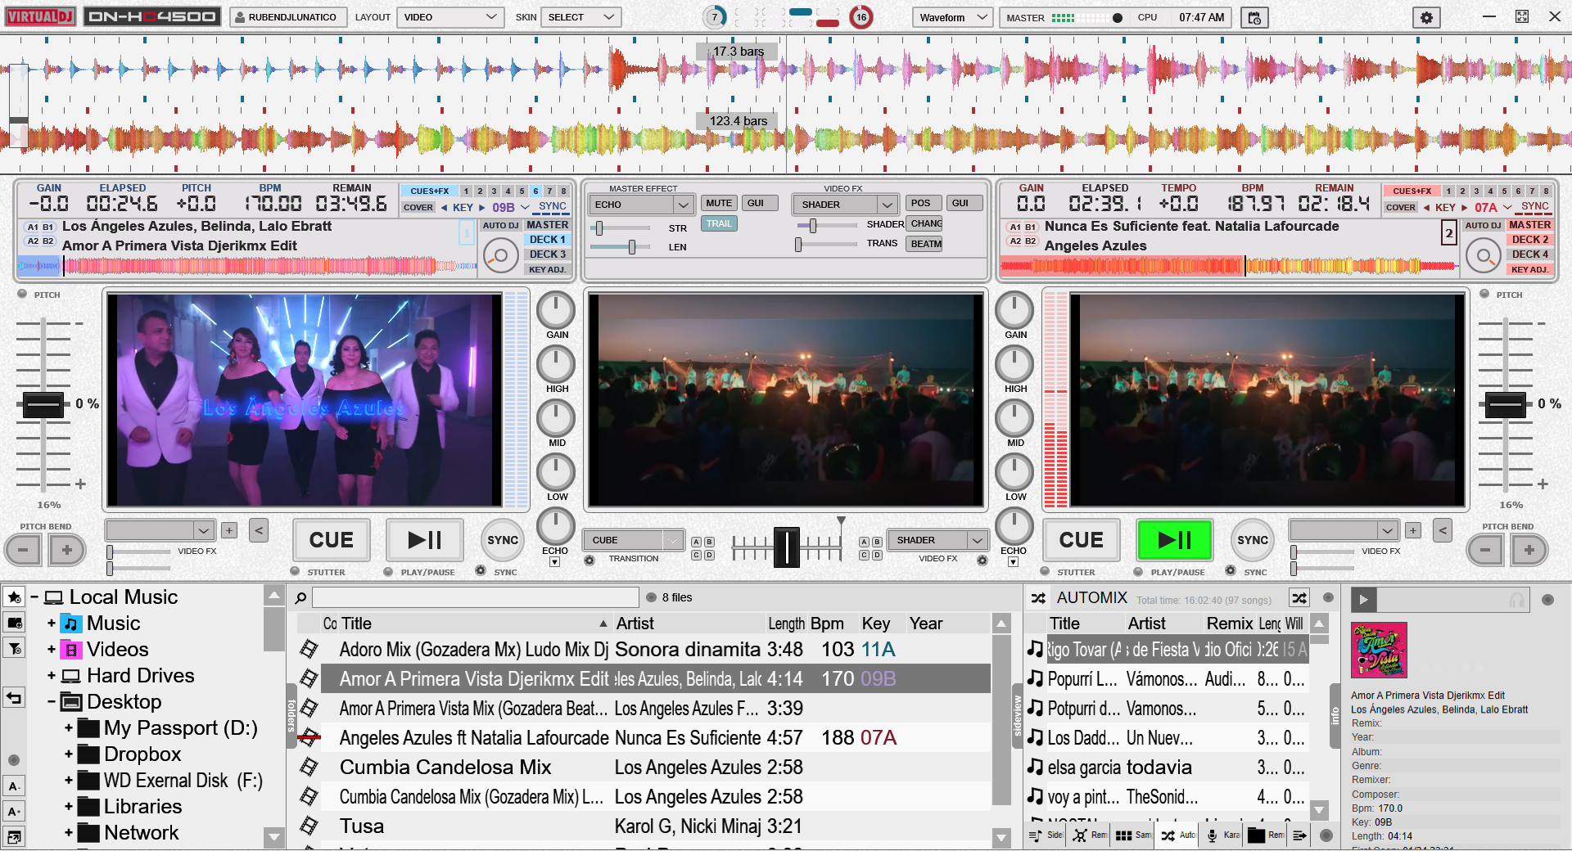Click the right deck pitch bend minus button
The height and width of the screenshot is (851, 1572).
click(x=1484, y=550)
